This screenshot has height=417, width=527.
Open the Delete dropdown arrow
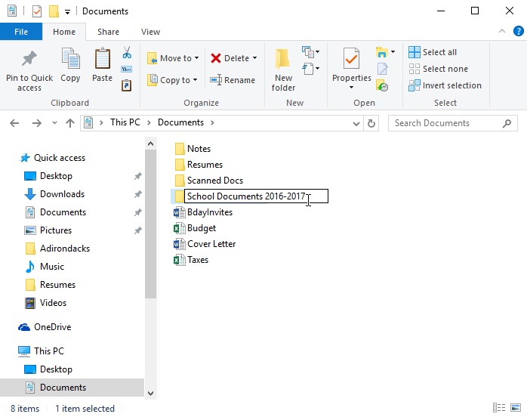click(254, 58)
